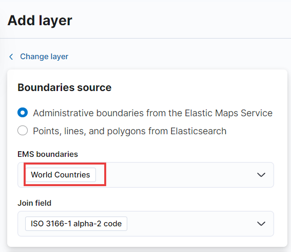Open the Change layer link
The height and width of the screenshot is (252, 291).
coord(44,57)
